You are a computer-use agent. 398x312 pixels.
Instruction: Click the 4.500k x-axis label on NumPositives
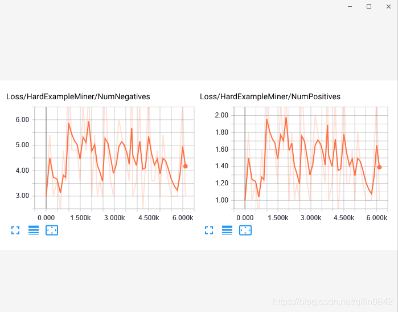(344, 218)
